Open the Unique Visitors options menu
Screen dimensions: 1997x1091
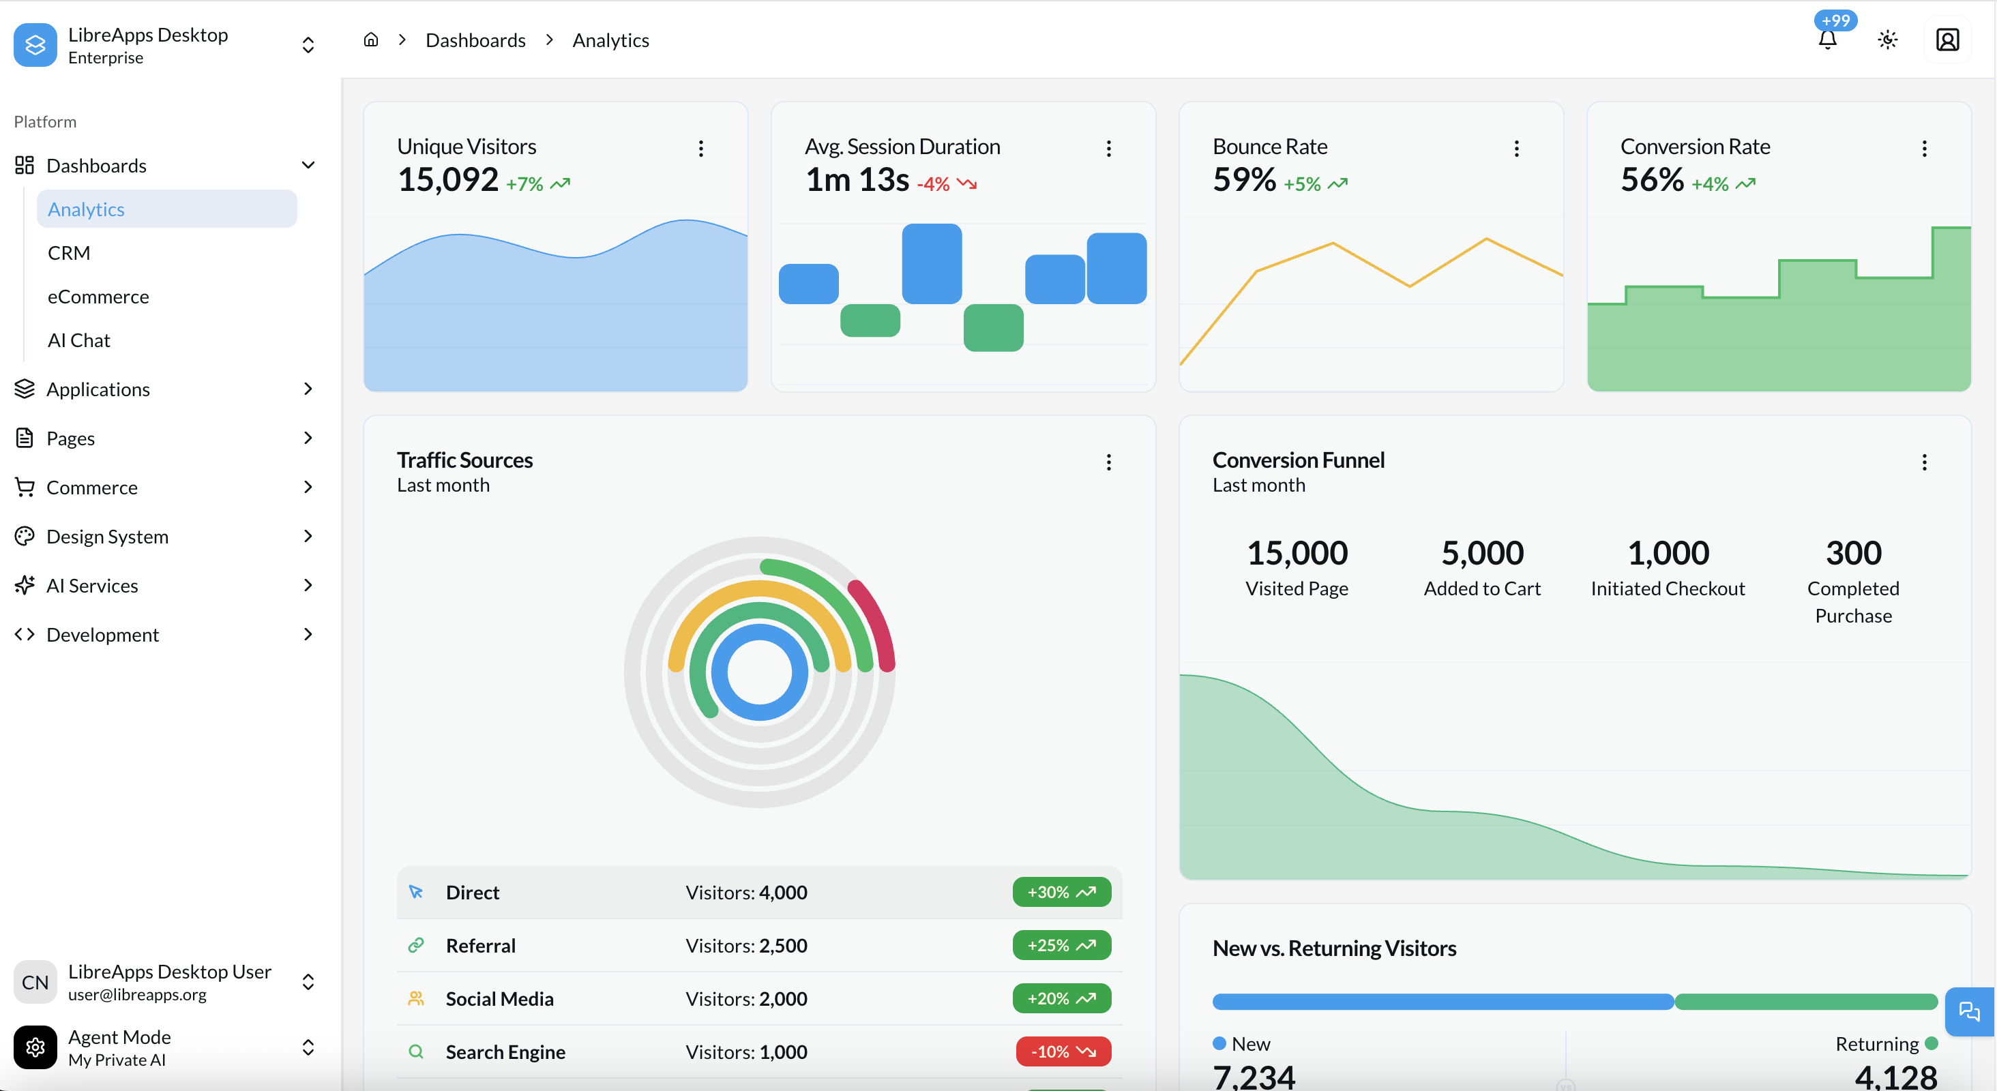click(x=702, y=148)
